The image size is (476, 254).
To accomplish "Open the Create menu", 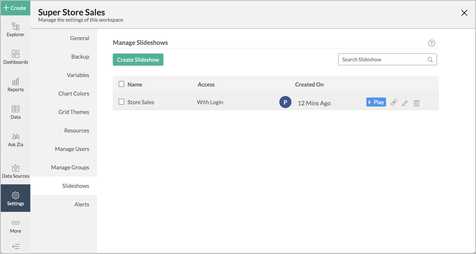I will tap(15, 7).
